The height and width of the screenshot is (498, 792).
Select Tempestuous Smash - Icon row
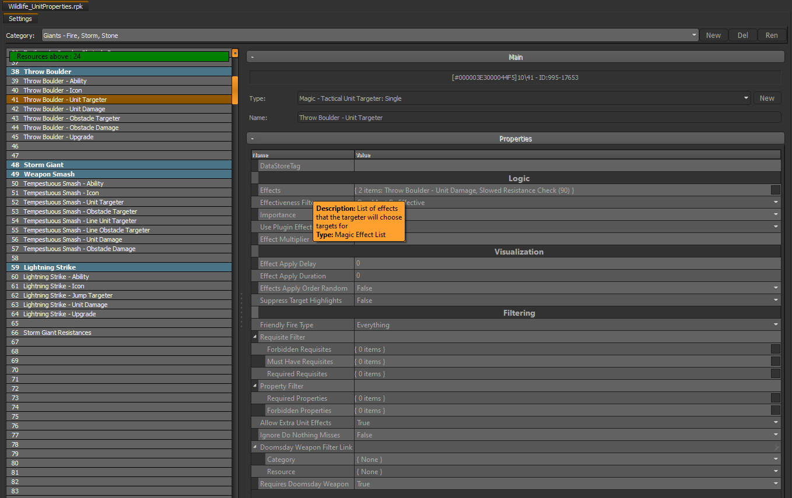tap(119, 193)
